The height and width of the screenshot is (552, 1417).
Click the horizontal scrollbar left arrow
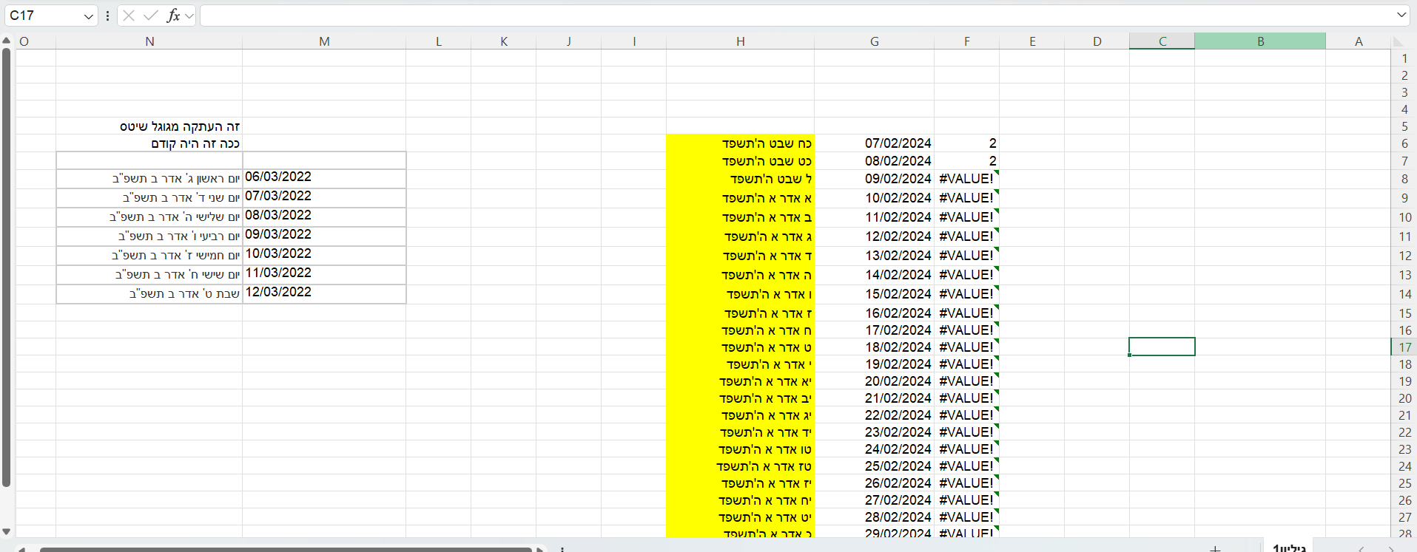point(21,549)
